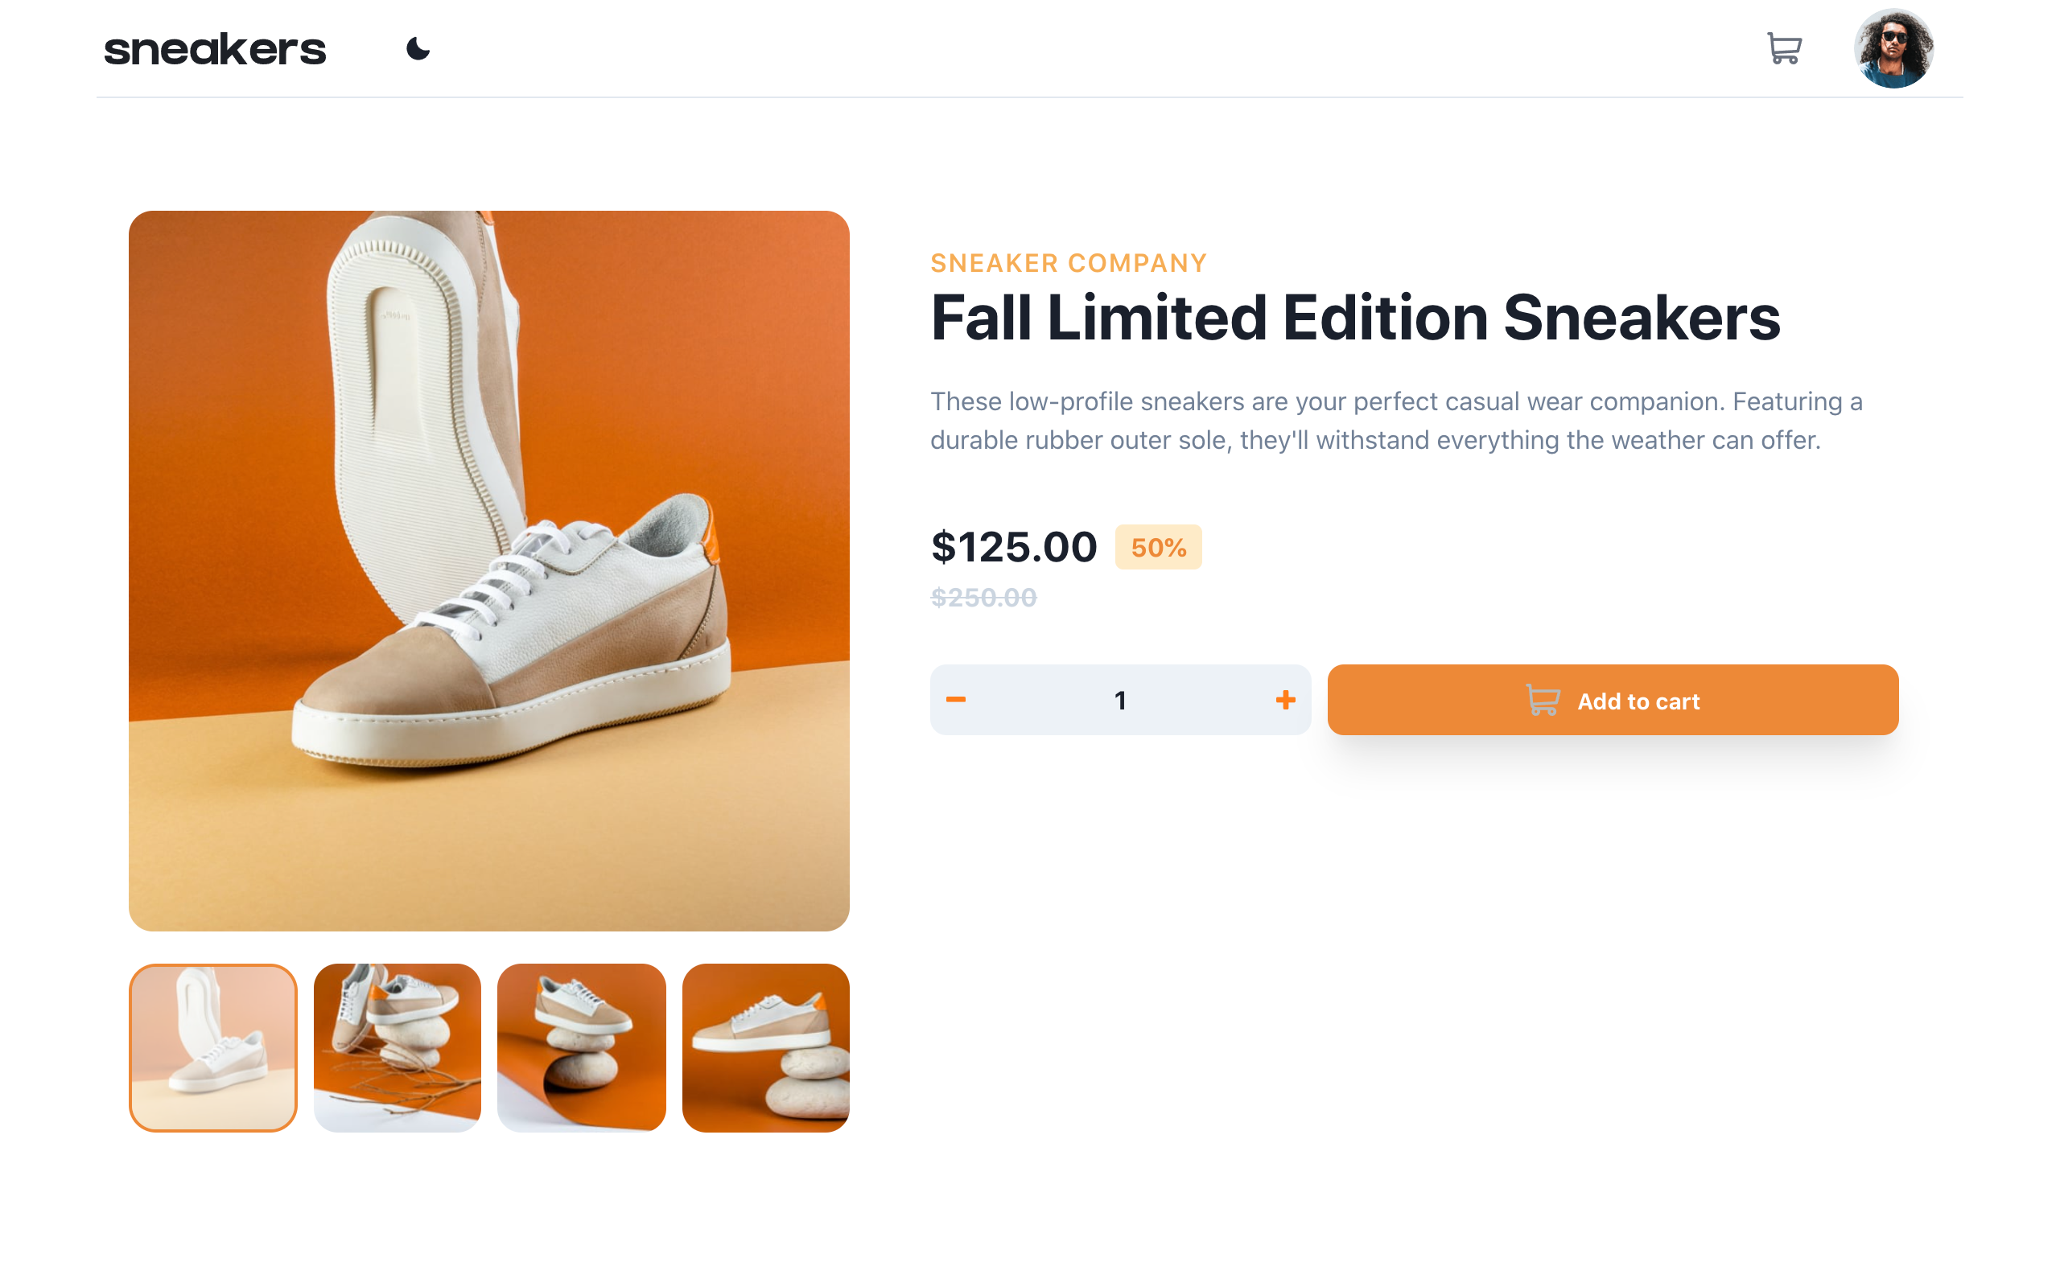Select the second sneaker thumbnail
Screen dimensions: 2060x1287
[x=397, y=1047]
